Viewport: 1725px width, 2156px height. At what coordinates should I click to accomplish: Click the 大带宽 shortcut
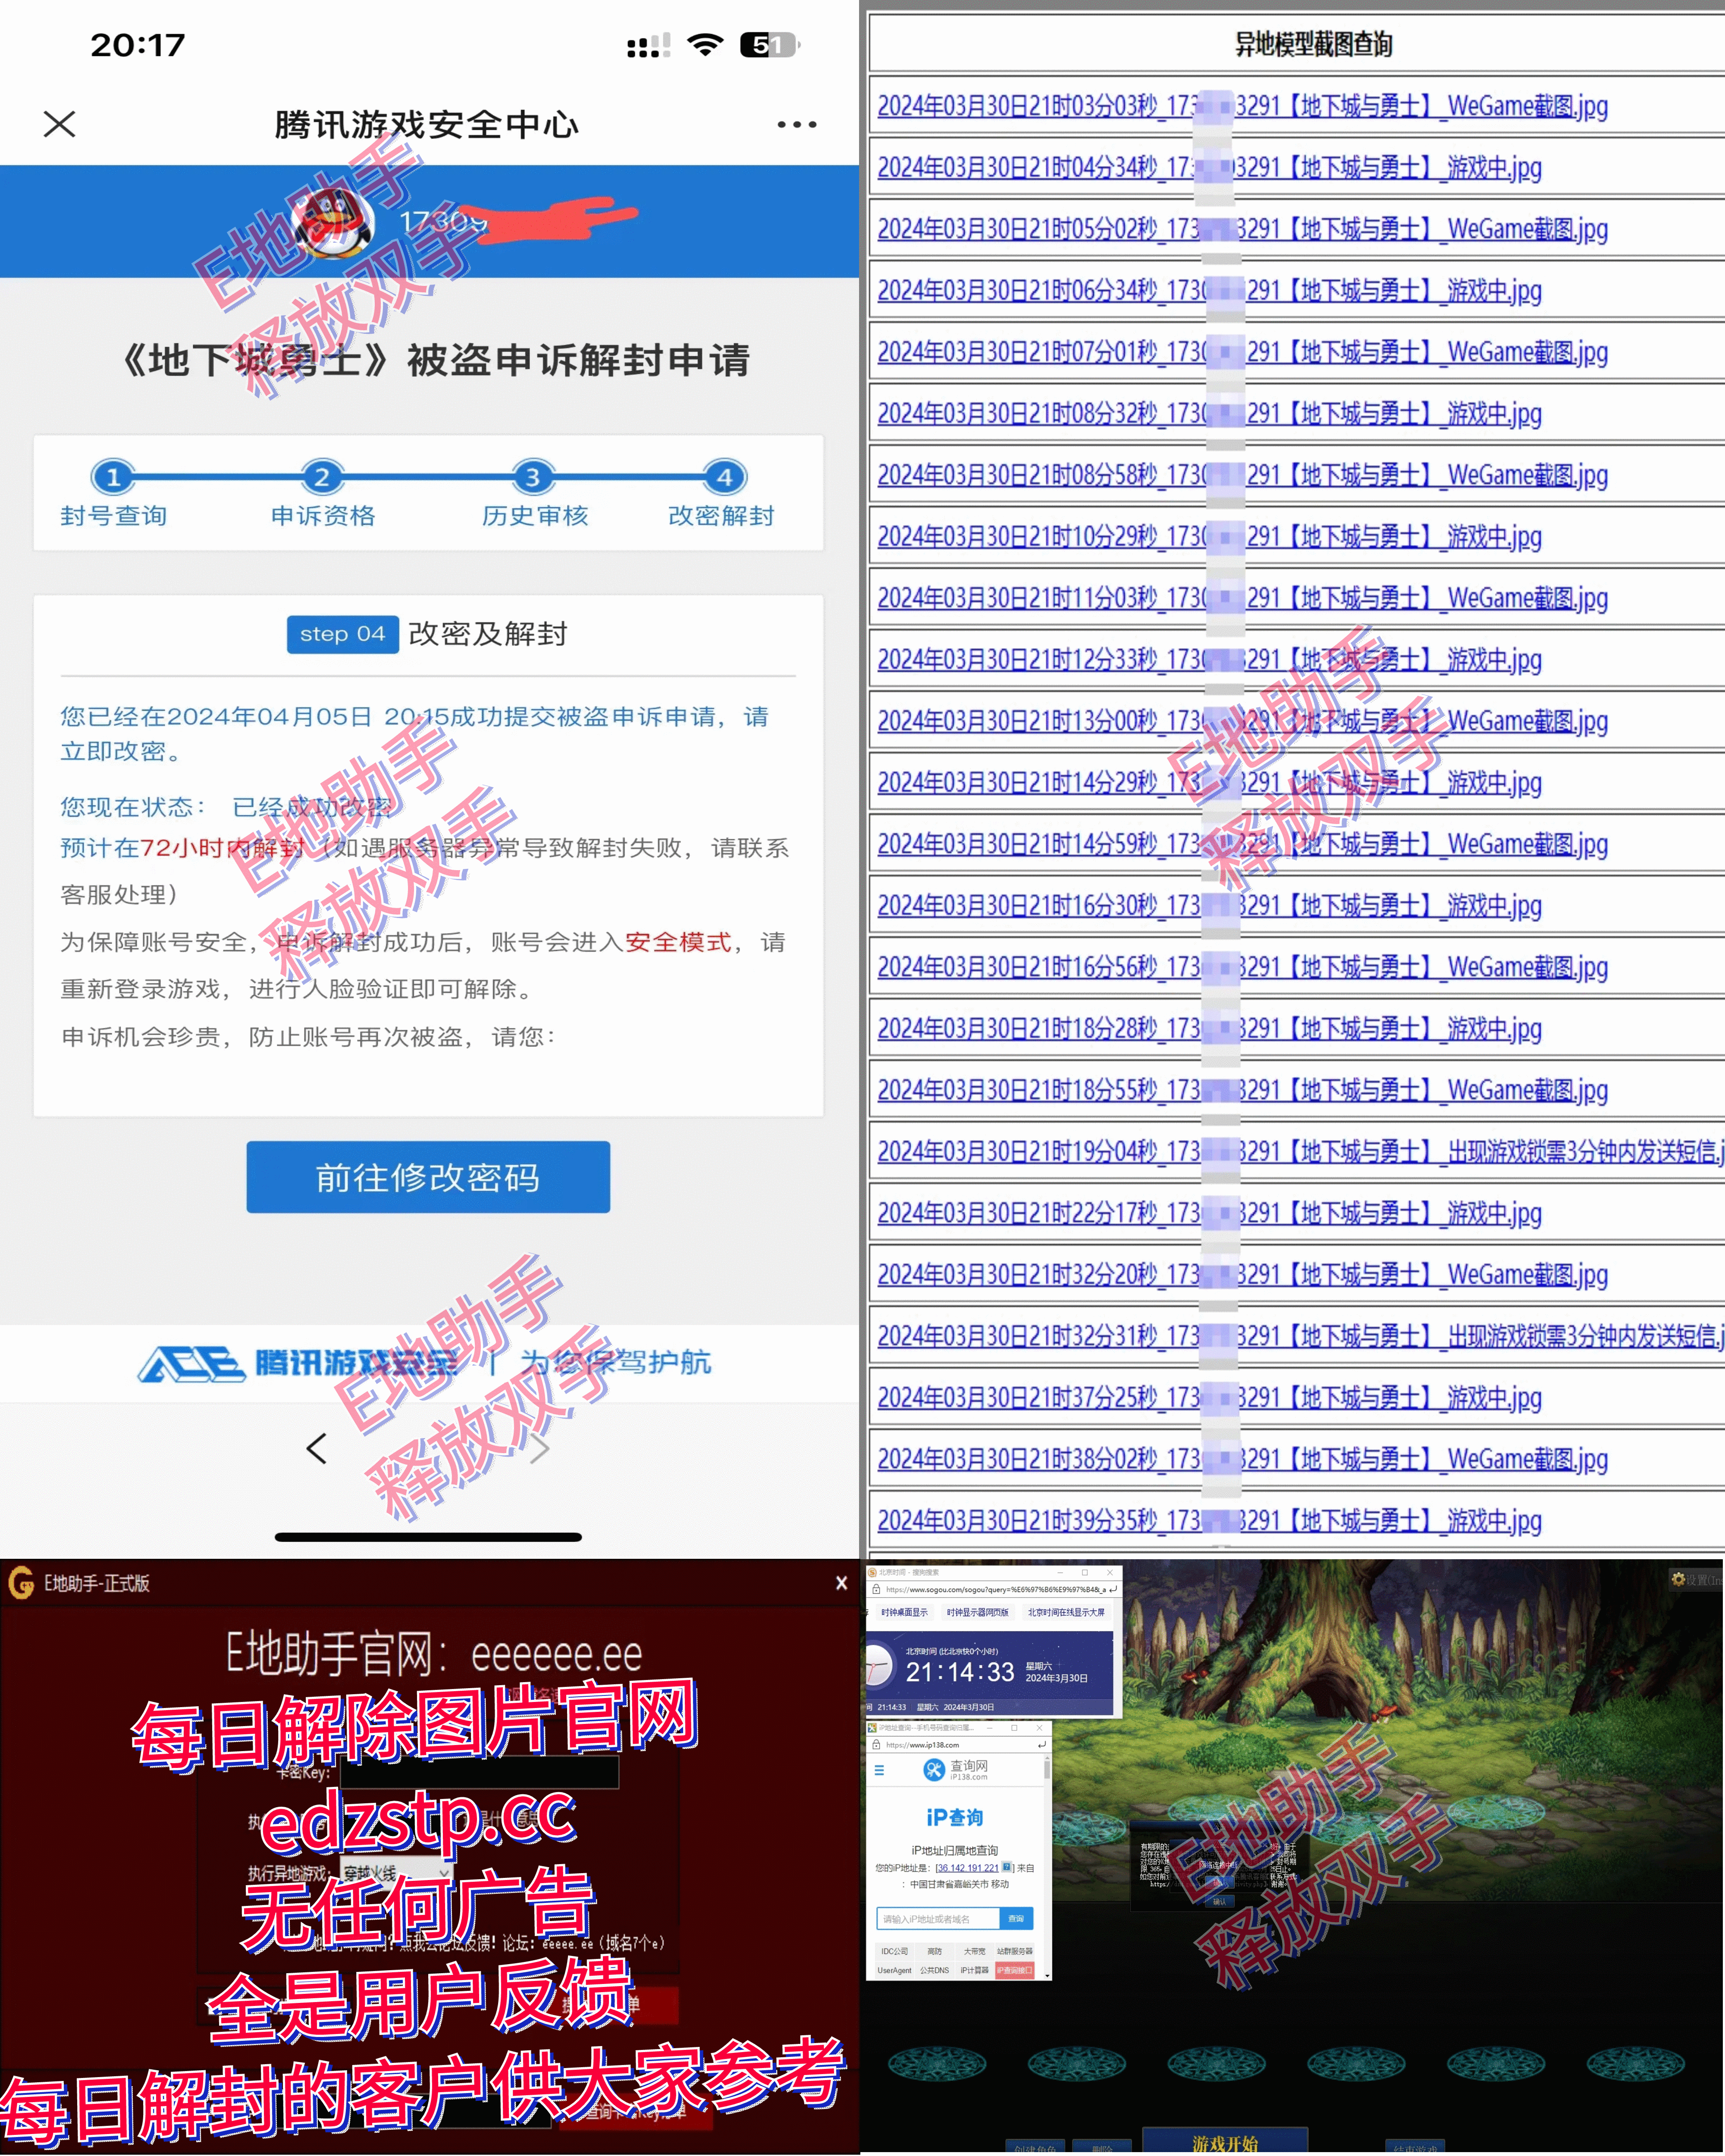[x=974, y=1951]
